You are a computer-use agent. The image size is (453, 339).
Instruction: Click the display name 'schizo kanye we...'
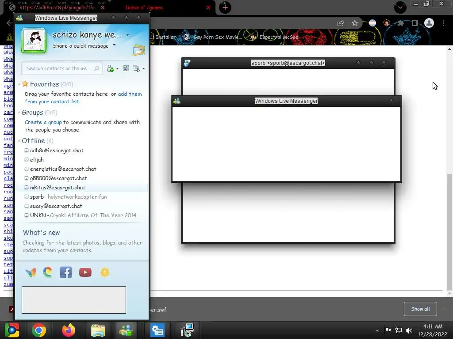(x=87, y=35)
